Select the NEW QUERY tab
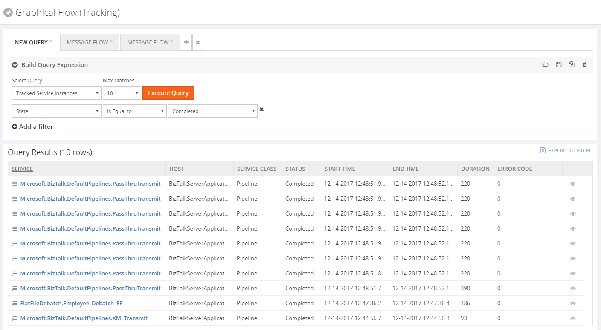The width and height of the screenshot is (601, 330). click(x=30, y=42)
